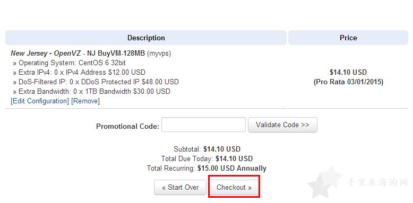Click the Operating System CentOS 6 line
Image resolution: width=413 pixels, height=203 pixels.
[x=69, y=63]
